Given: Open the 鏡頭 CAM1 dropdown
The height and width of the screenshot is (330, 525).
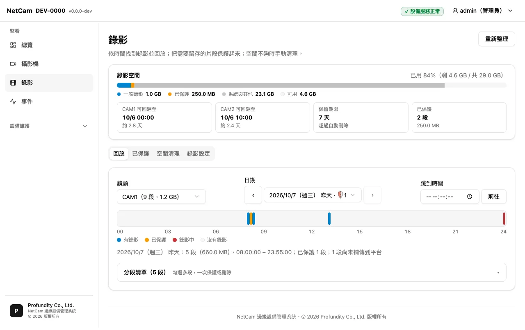Looking at the screenshot, I should pos(161,197).
